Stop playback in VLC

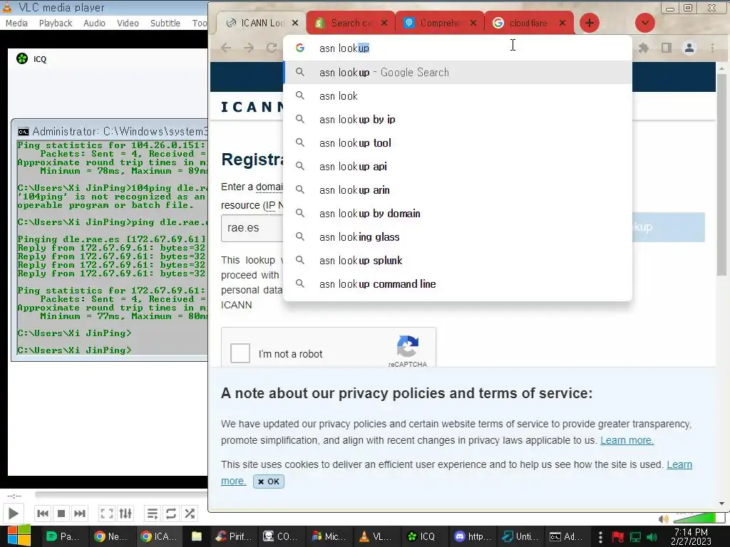tap(61, 514)
